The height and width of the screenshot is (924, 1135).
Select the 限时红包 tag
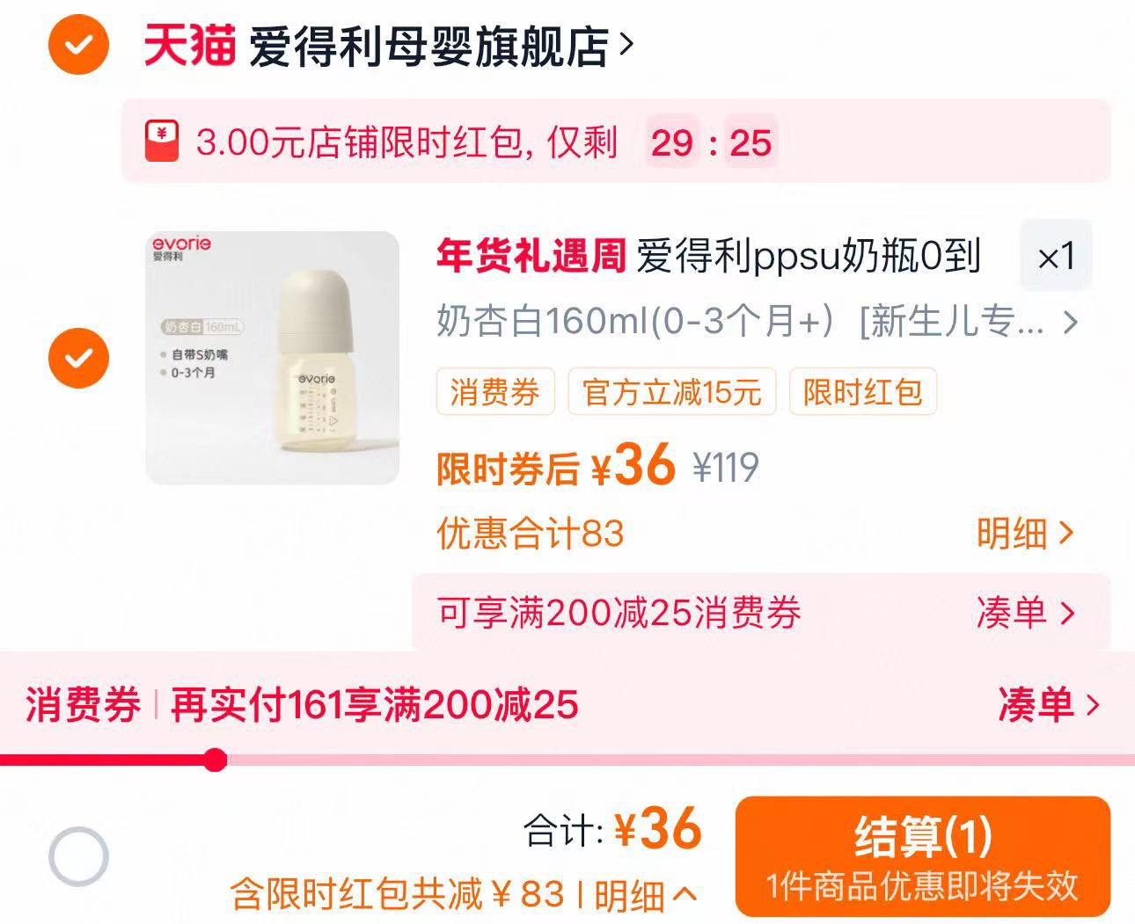click(863, 391)
